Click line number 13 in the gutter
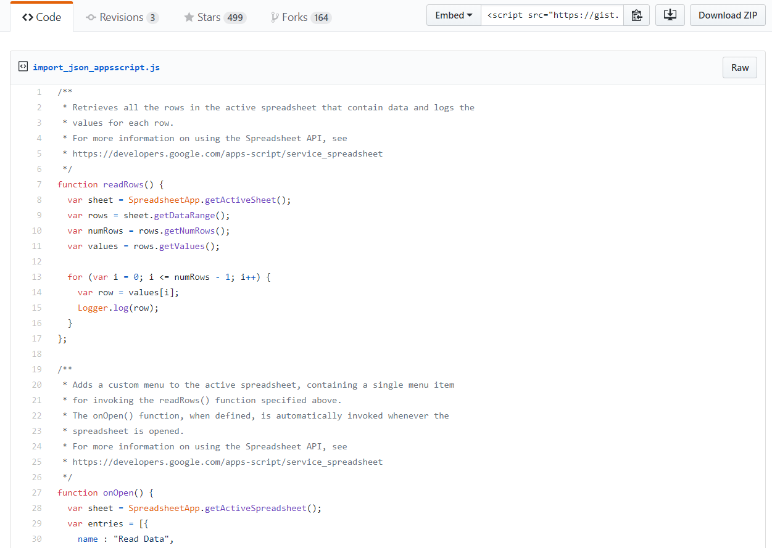Screen dimensions: 772x548 (x=36, y=277)
